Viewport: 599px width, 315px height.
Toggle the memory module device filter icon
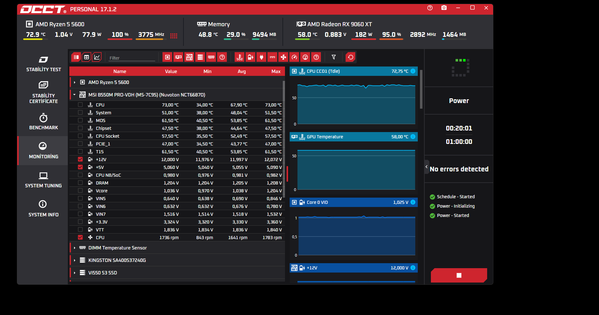pos(211,57)
